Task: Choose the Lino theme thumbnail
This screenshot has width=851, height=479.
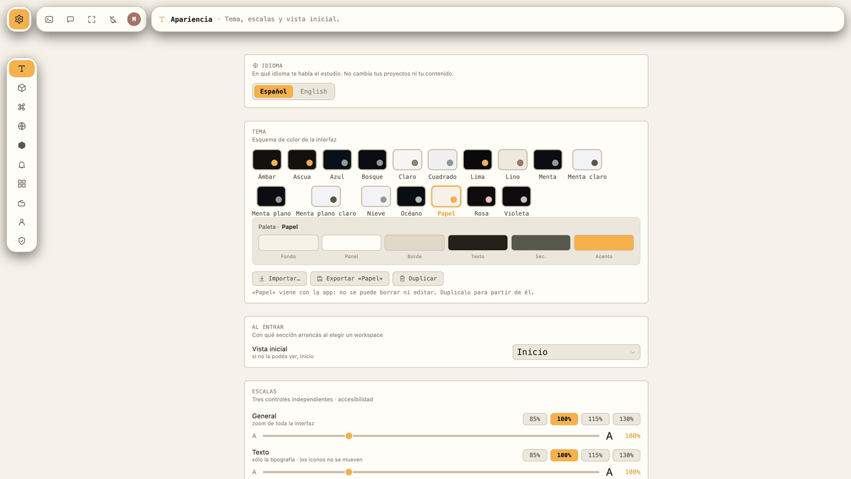Action: tap(513, 160)
